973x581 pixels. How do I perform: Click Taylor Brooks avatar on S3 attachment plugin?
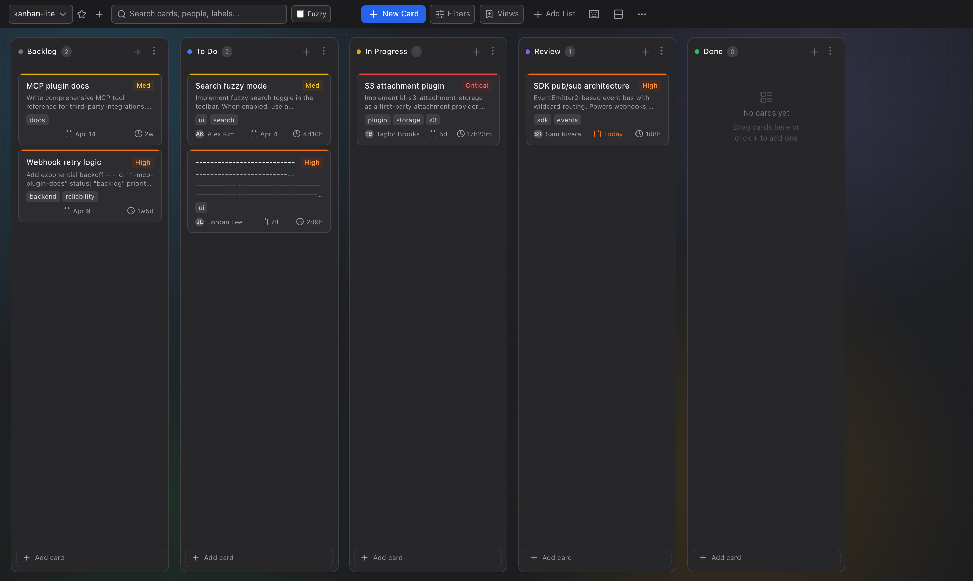click(x=369, y=134)
